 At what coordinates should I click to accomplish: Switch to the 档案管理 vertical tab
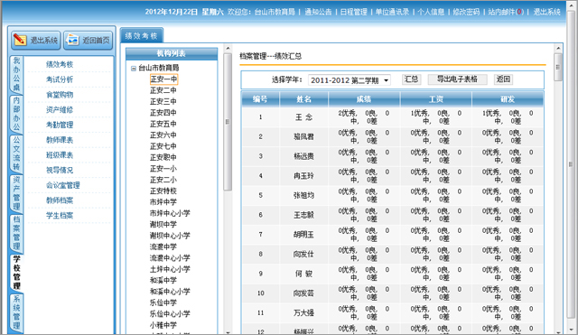point(16,233)
